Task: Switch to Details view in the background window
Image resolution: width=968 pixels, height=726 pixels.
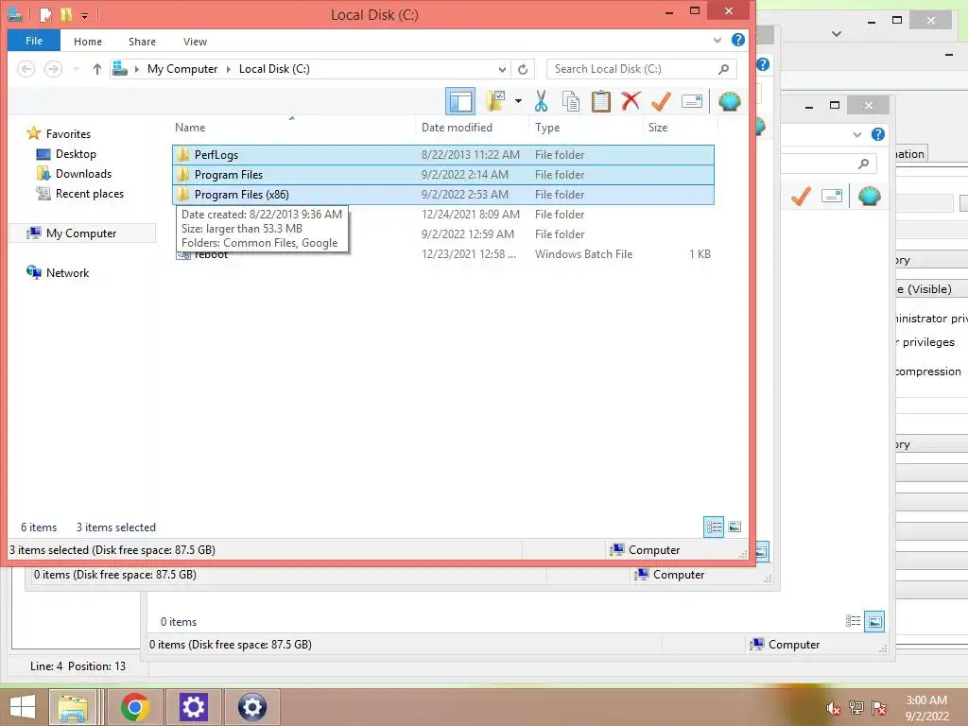Action: pyautogui.click(x=854, y=621)
